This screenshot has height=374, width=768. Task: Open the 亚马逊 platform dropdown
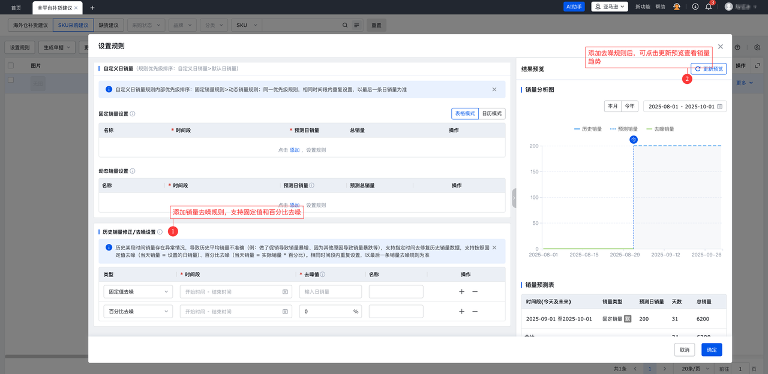pos(609,7)
